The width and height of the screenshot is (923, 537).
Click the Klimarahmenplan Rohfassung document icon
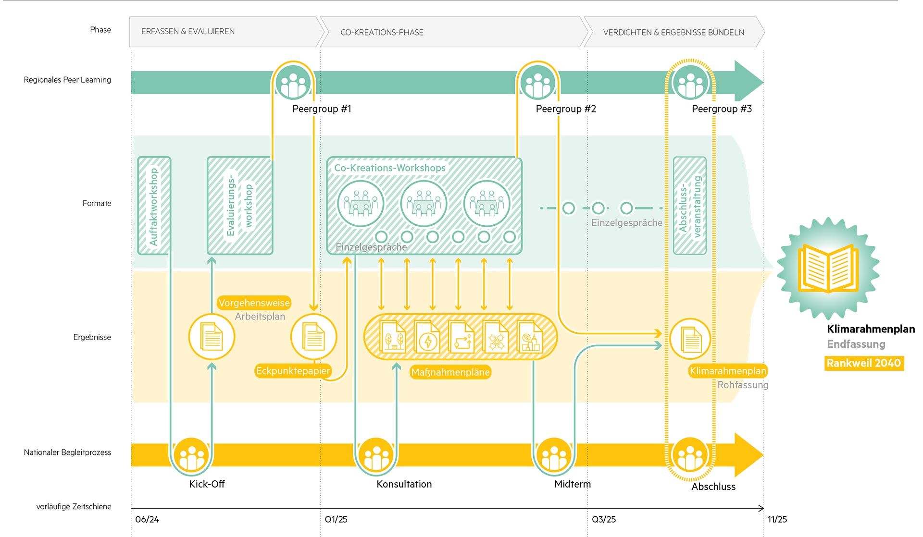click(690, 339)
